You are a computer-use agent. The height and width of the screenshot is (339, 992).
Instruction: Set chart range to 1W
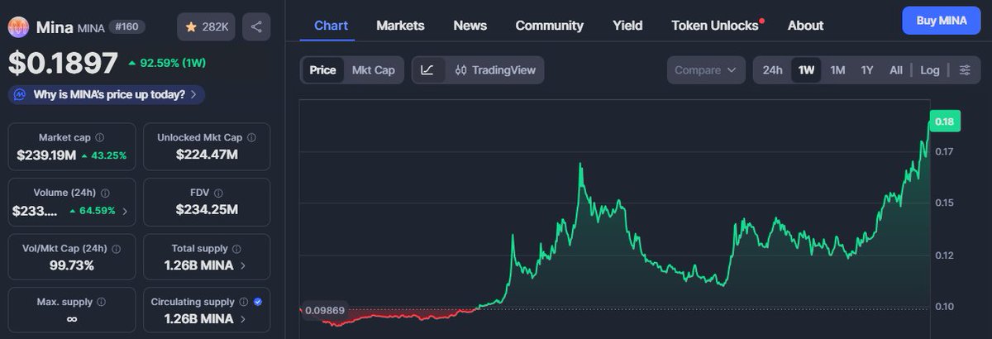pos(807,70)
